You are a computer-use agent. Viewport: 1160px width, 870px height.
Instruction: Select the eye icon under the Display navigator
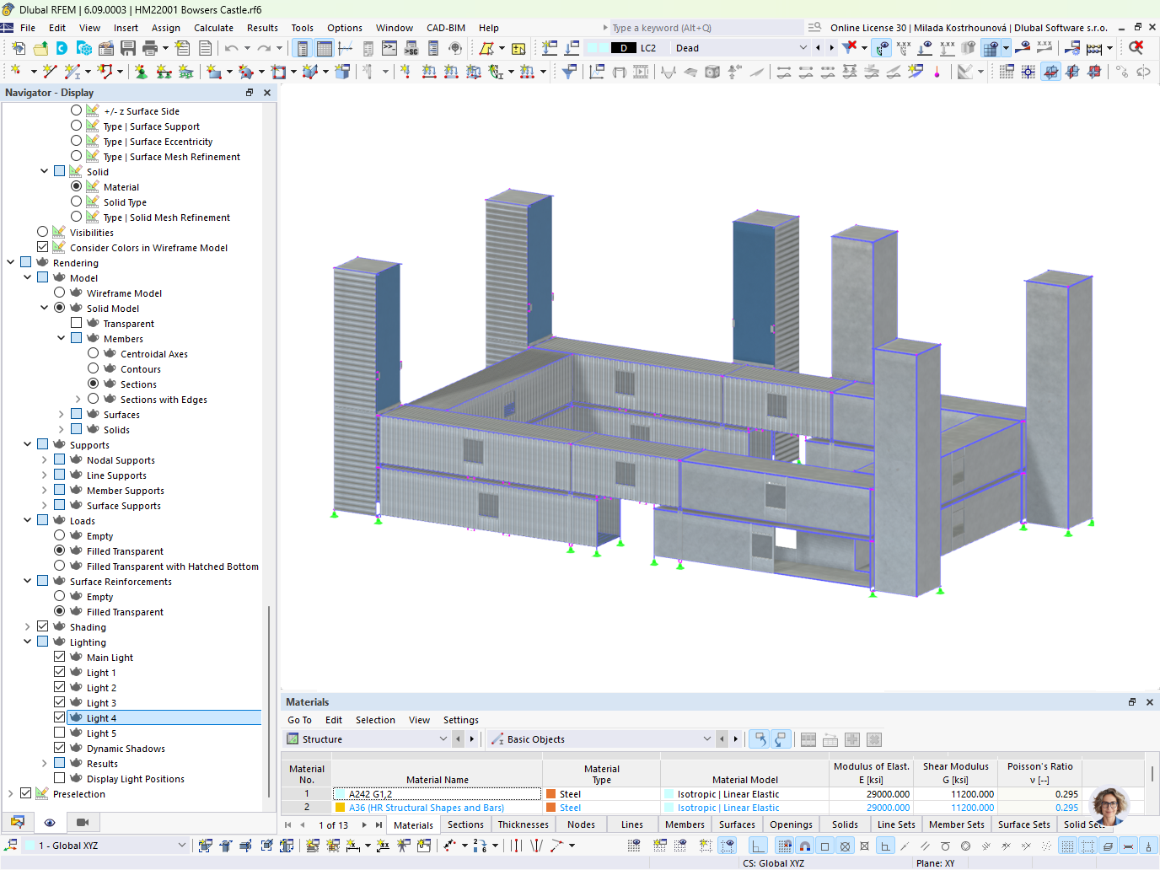(x=50, y=822)
